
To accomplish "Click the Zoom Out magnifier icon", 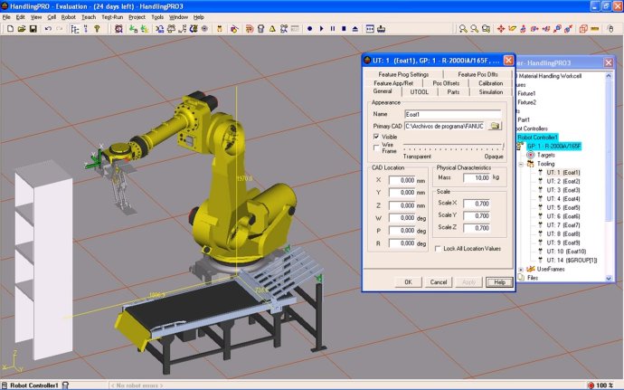I will point(475,29).
